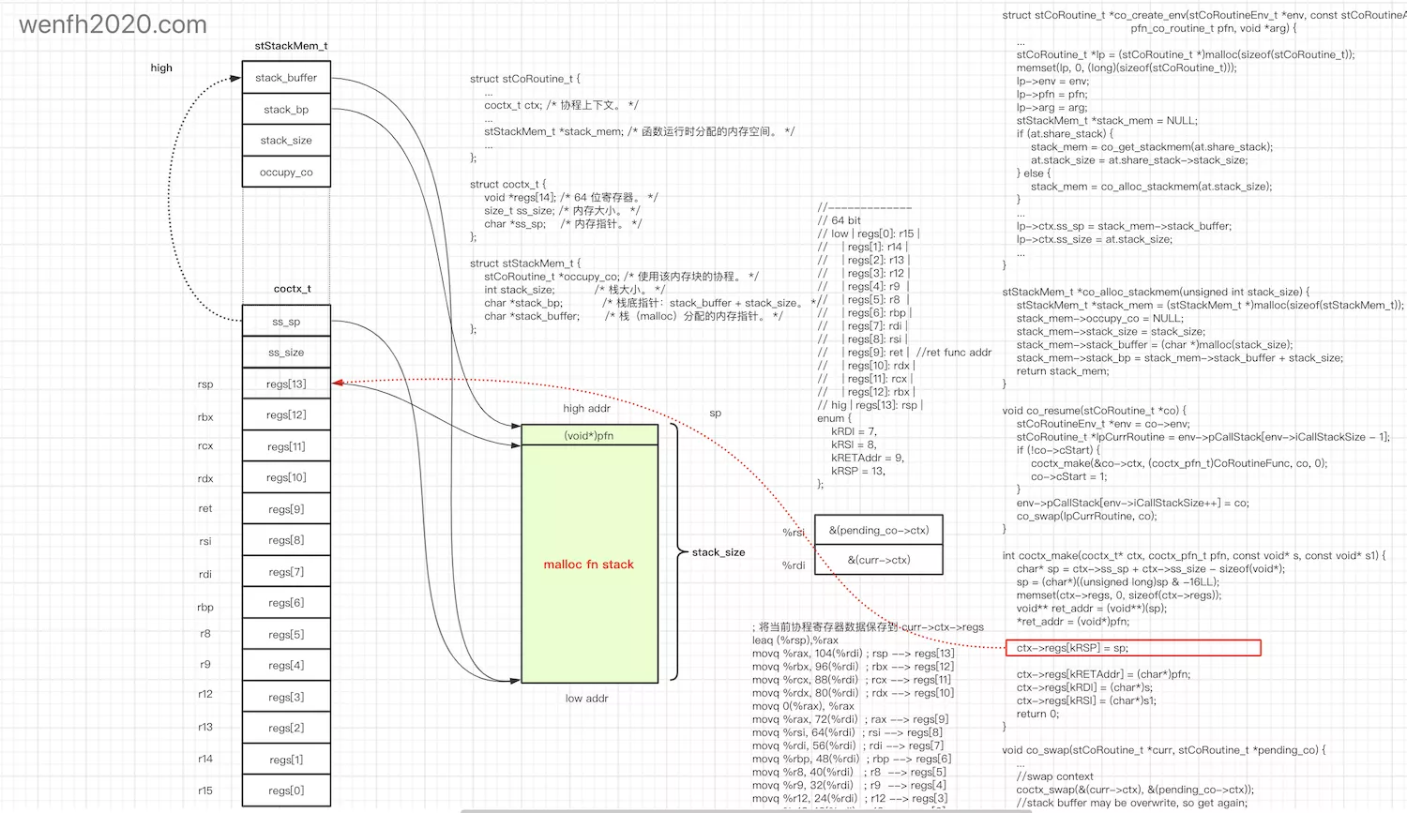Select the &(pending_co->ctx) box
The height and width of the screenshot is (813, 1407).
click(x=879, y=530)
